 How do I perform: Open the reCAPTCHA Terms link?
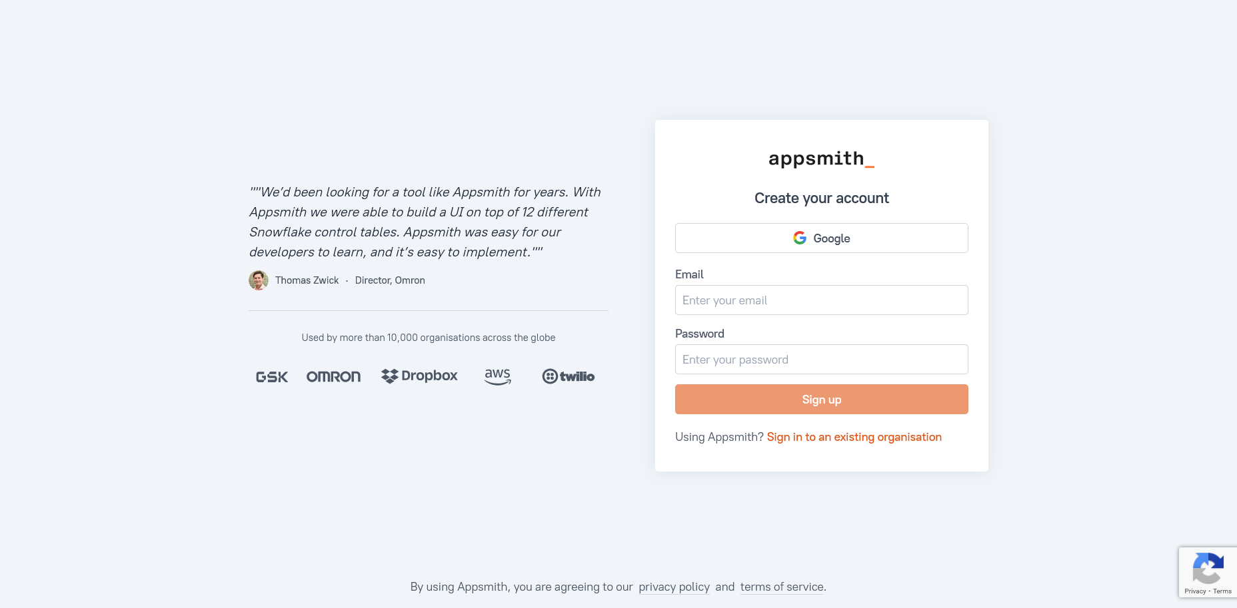pyautogui.click(x=1222, y=591)
